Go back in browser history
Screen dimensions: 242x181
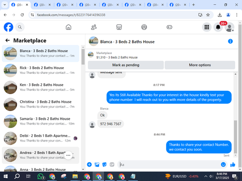pyautogui.click(x=5, y=15)
